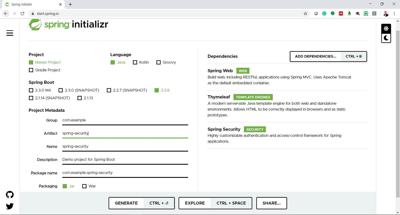Viewport: 400px width, 215px height.
Task: Click the browser address bar URL
Action: [x=48, y=13]
